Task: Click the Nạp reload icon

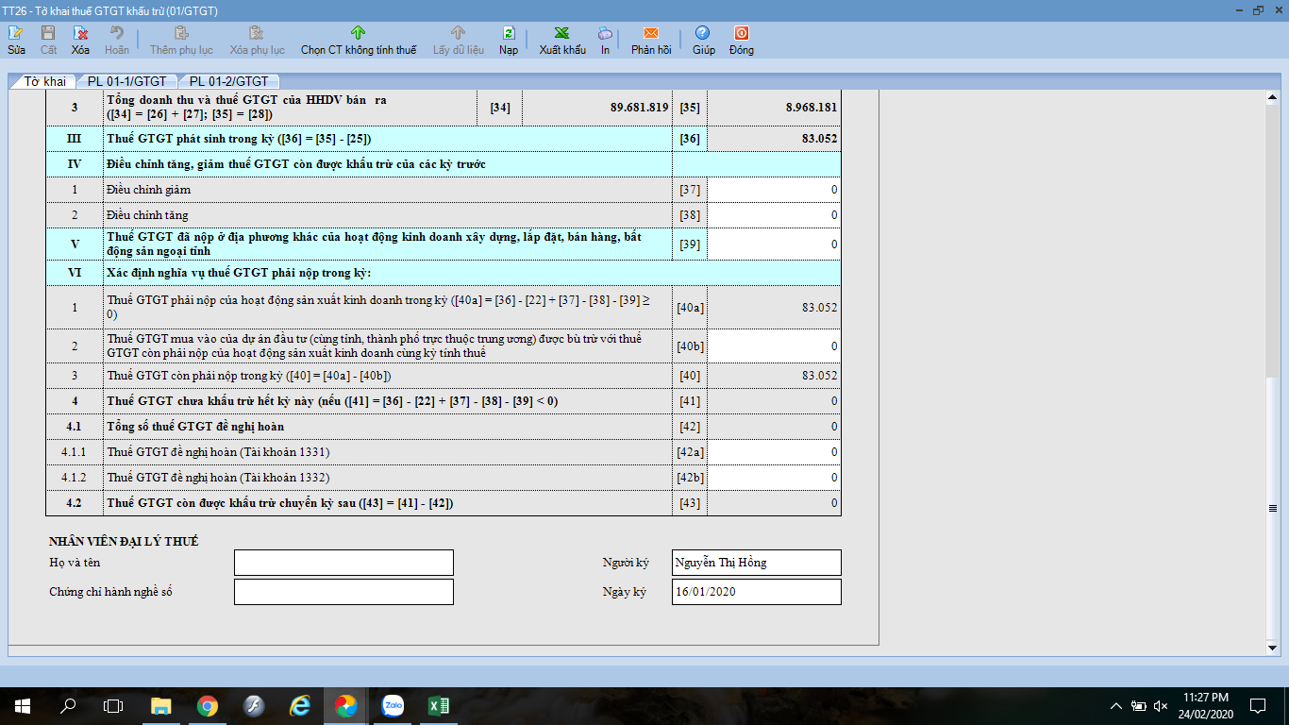Action: coord(509,33)
